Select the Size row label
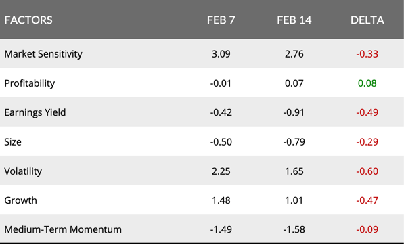The image size is (406, 245). point(13,142)
